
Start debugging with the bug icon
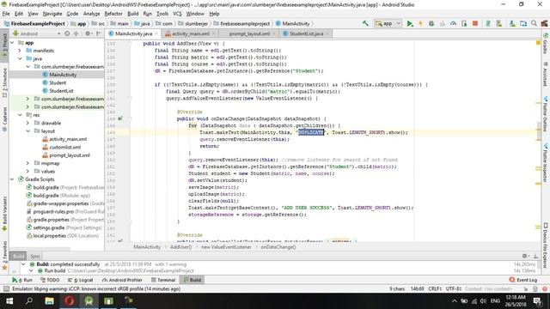coord(431,23)
